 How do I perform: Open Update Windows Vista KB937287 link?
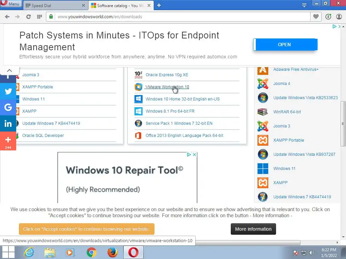304,154
